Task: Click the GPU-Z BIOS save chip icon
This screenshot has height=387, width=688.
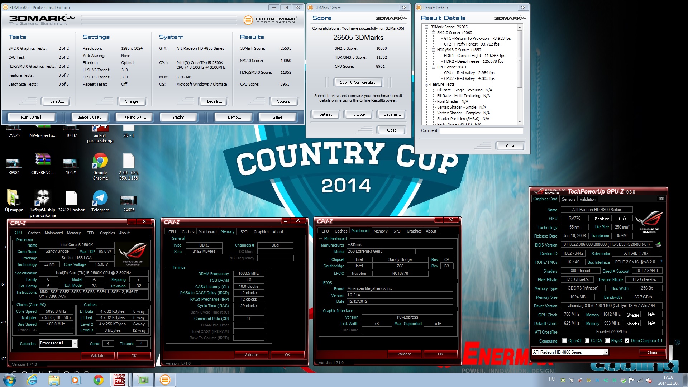Action: click(x=658, y=244)
